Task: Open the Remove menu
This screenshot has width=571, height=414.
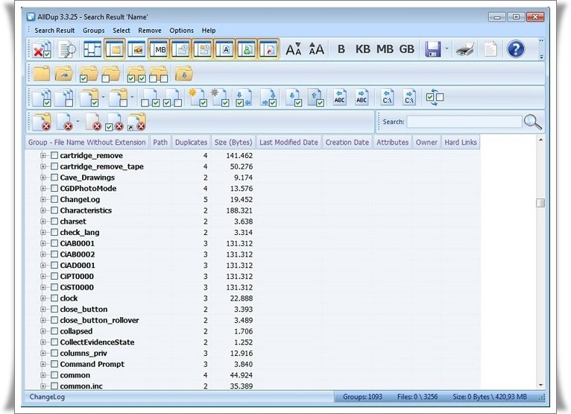Action: click(150, 31)
